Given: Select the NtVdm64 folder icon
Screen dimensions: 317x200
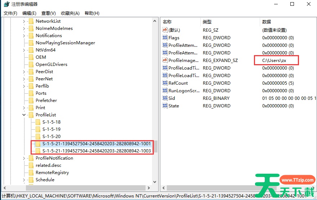Looking at the screenshot, I should (x=31, y=50).
